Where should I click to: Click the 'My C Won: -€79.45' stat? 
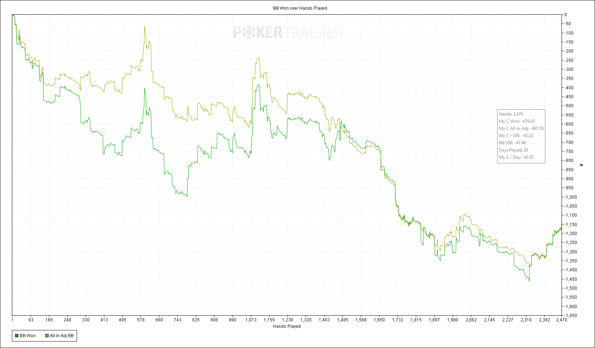point(517,121)
